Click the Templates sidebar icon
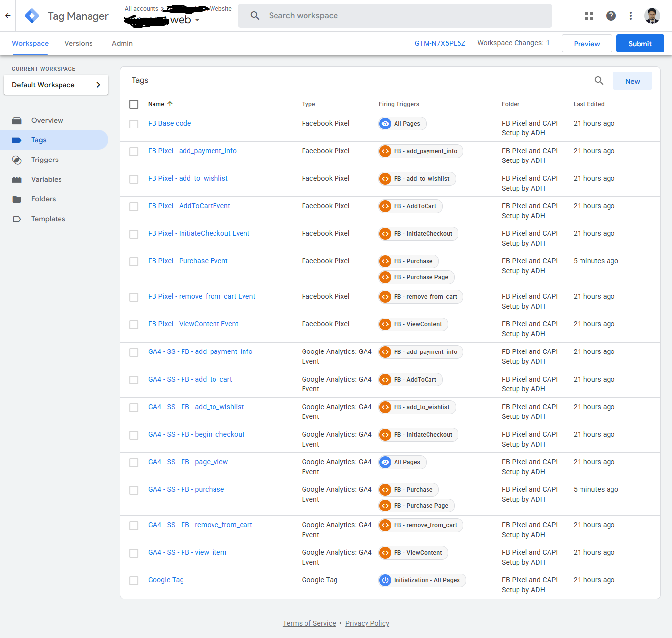This screenshot has width=672, height=638. [17, 219]
